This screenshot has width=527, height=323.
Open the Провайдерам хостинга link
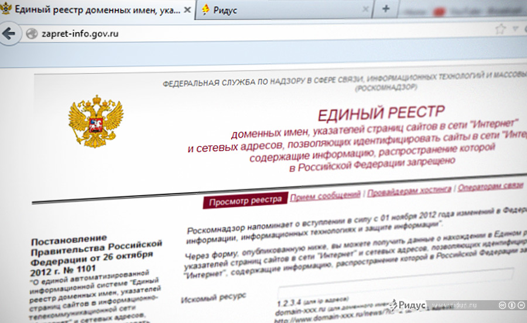point(409,190)
